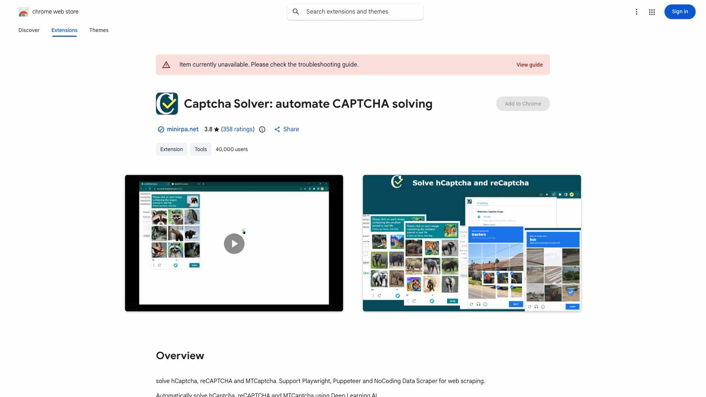Switch to the Extensions tab
Image resolution: width=706 pixels, height=397 pixels.
(64, 30)
